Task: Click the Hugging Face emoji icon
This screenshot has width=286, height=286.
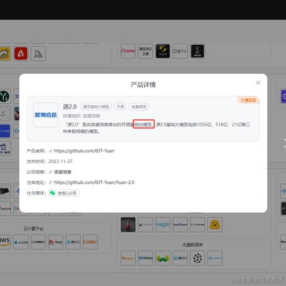Action: coord(214,224)
